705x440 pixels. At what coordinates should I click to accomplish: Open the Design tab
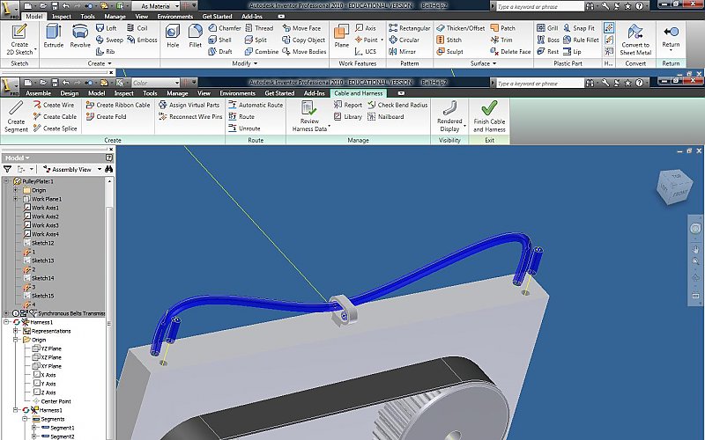click(x=70, y=93)
